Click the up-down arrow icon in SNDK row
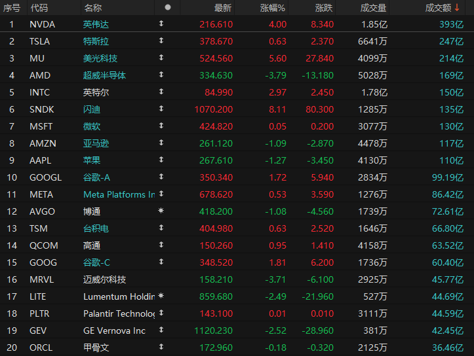Image resolution: width=474 pixels, height=356 pixels. (161, 109)
